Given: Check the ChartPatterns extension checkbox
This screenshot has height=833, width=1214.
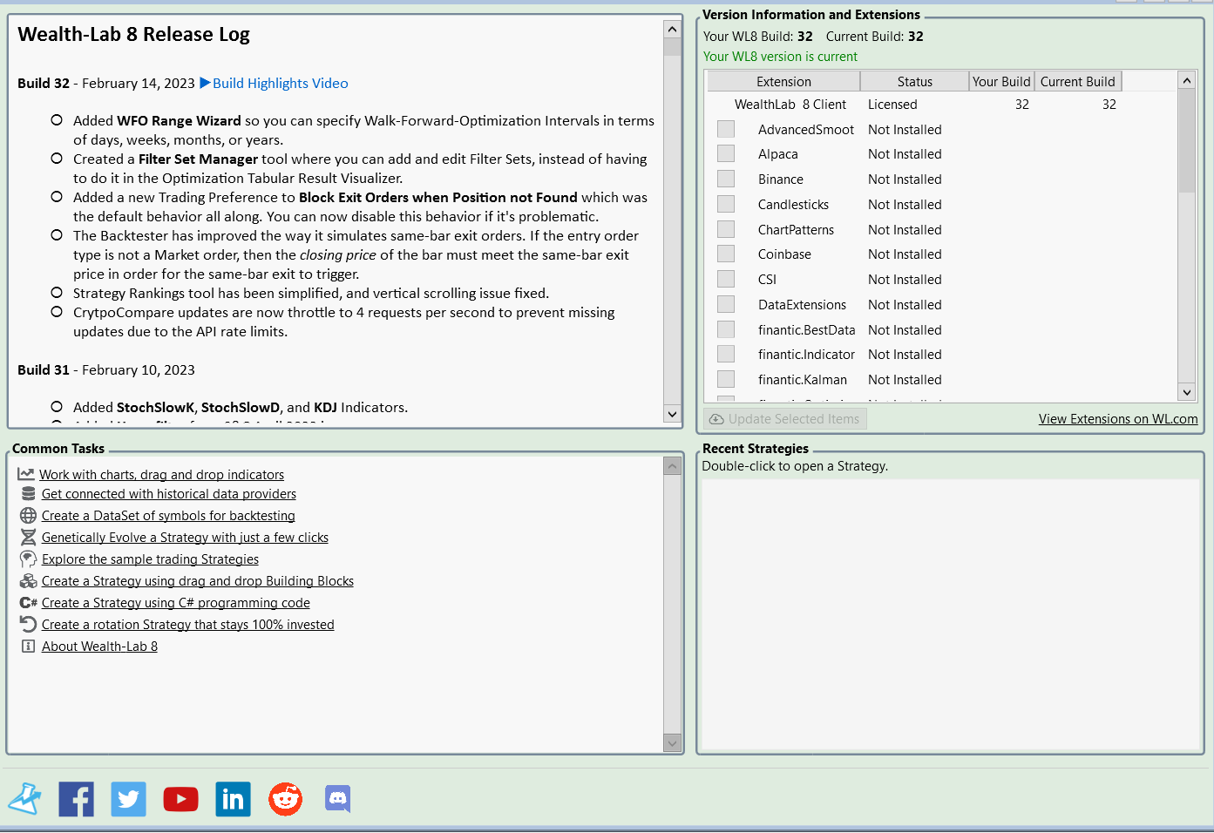Looking at the screenshot, I should click(x=726, y=229).
